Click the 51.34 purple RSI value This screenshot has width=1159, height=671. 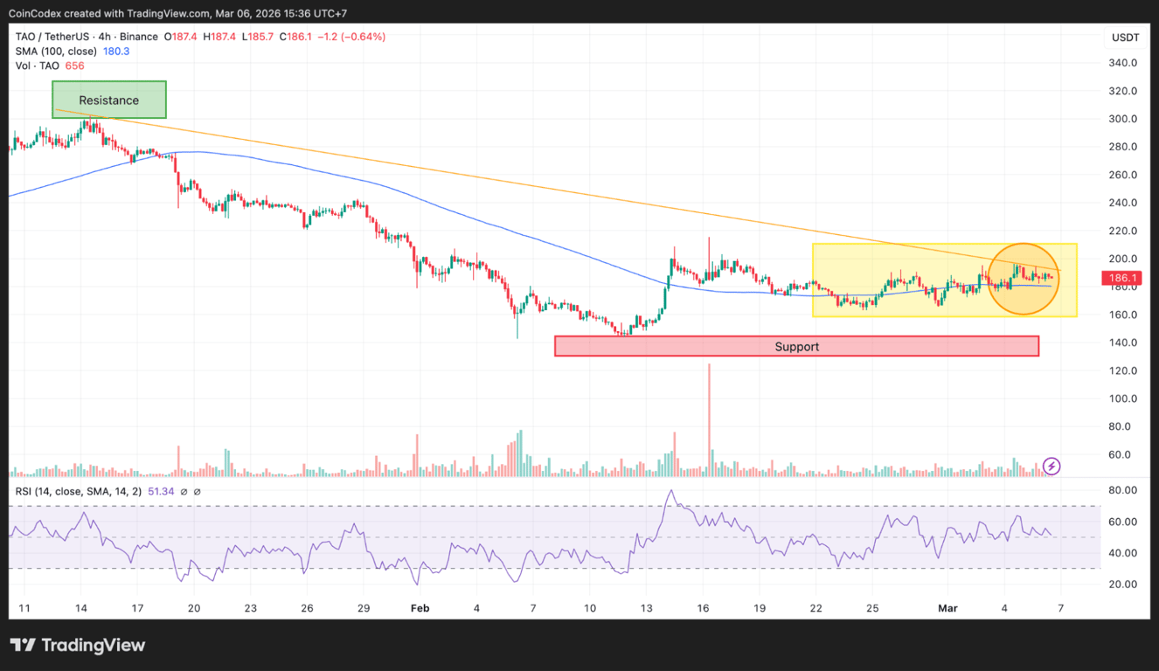[x=160, y=491]
